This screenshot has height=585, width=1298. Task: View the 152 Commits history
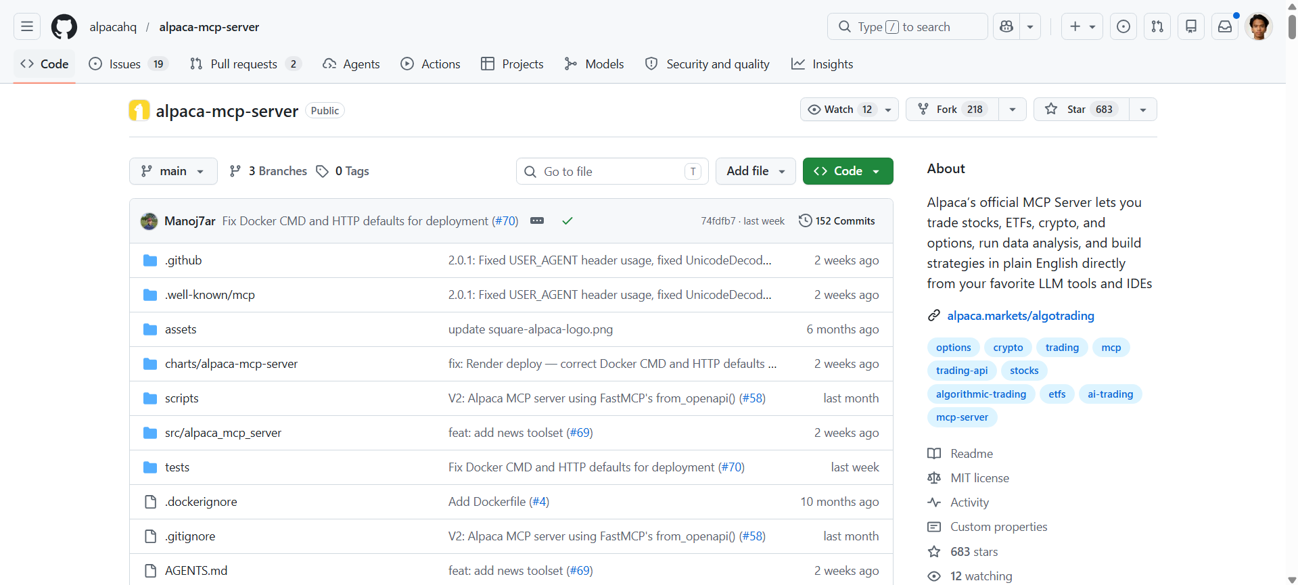[837, 221]
